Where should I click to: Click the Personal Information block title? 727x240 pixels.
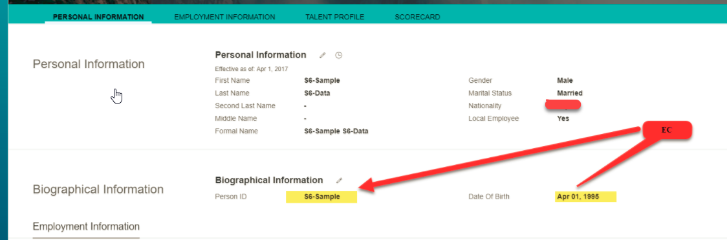261,55
